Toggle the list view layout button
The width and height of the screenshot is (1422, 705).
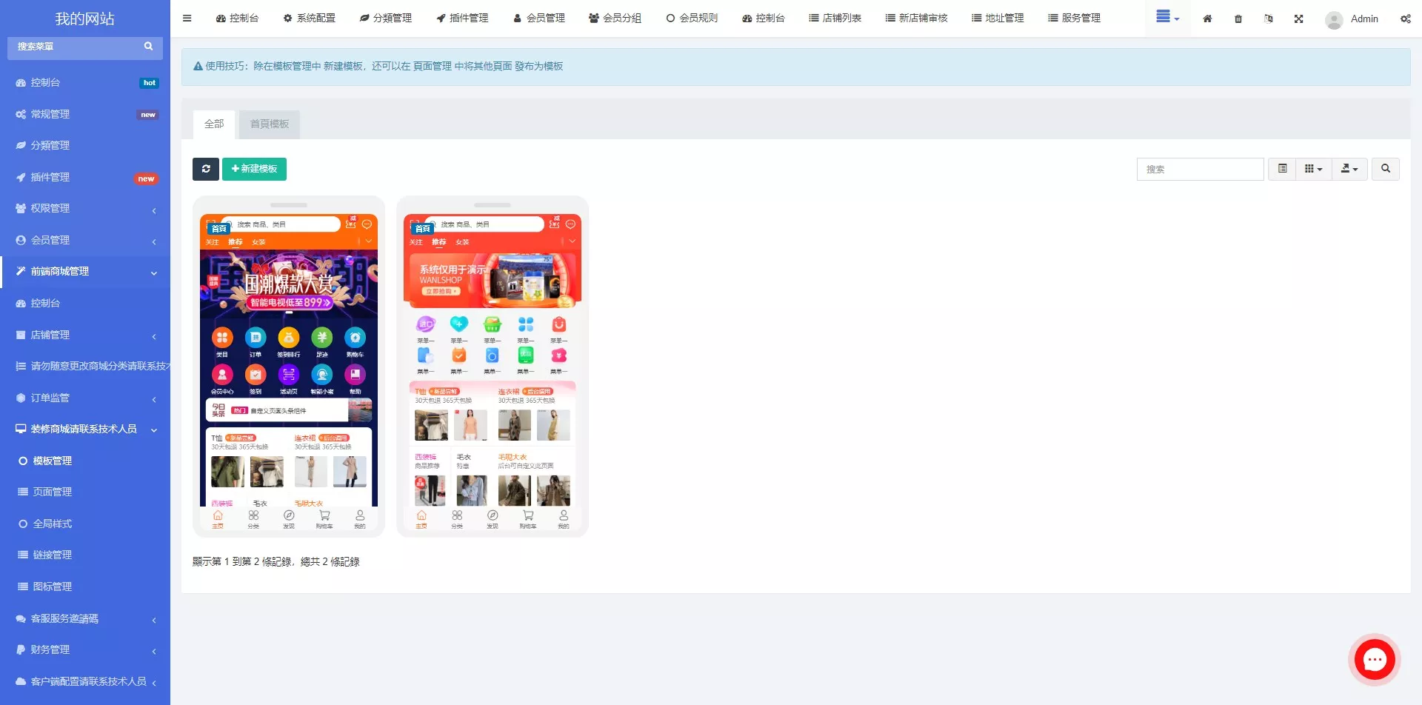point(1282,169)
